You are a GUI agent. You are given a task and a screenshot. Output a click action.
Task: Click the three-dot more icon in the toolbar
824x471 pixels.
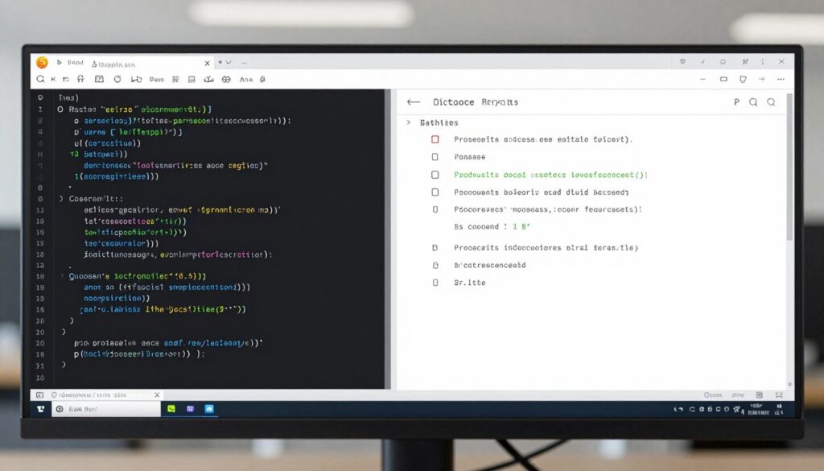781,80
